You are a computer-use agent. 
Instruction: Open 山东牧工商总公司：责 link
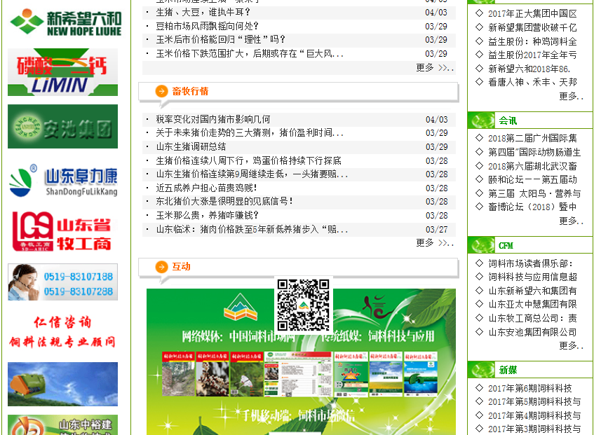(x=532, y=318)
